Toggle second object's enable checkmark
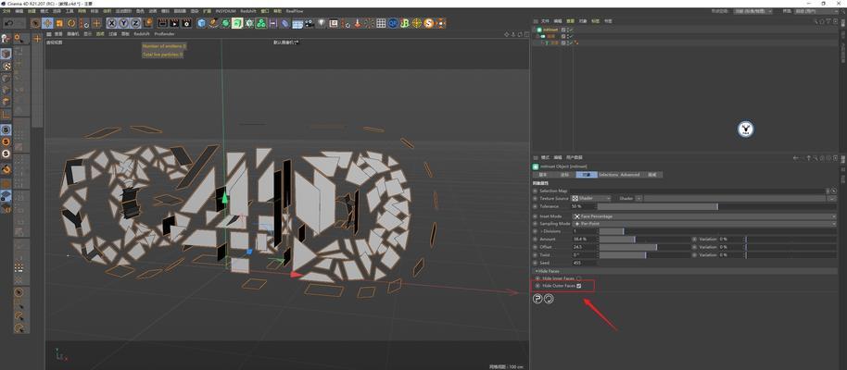Viewport: 847px width, 370px height. (570, 36)
